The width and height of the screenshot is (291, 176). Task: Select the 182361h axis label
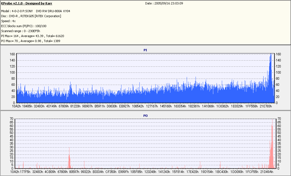[194, 106]
